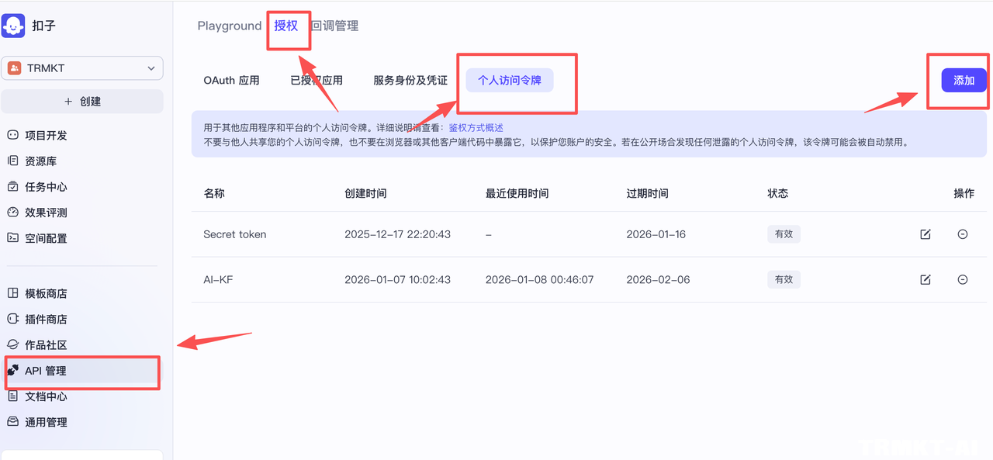Open 项目开发 from the sidebar
993x460 pixels.
click(47, 135)
